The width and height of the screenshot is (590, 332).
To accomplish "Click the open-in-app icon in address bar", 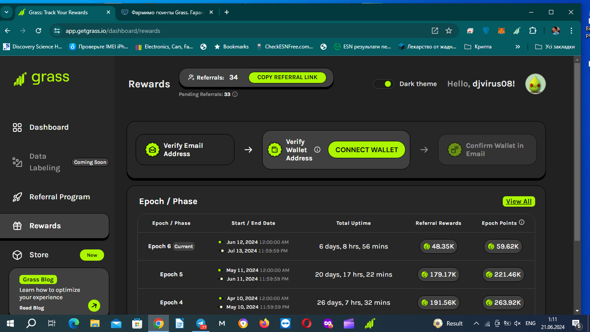I will tap(435, 31).
